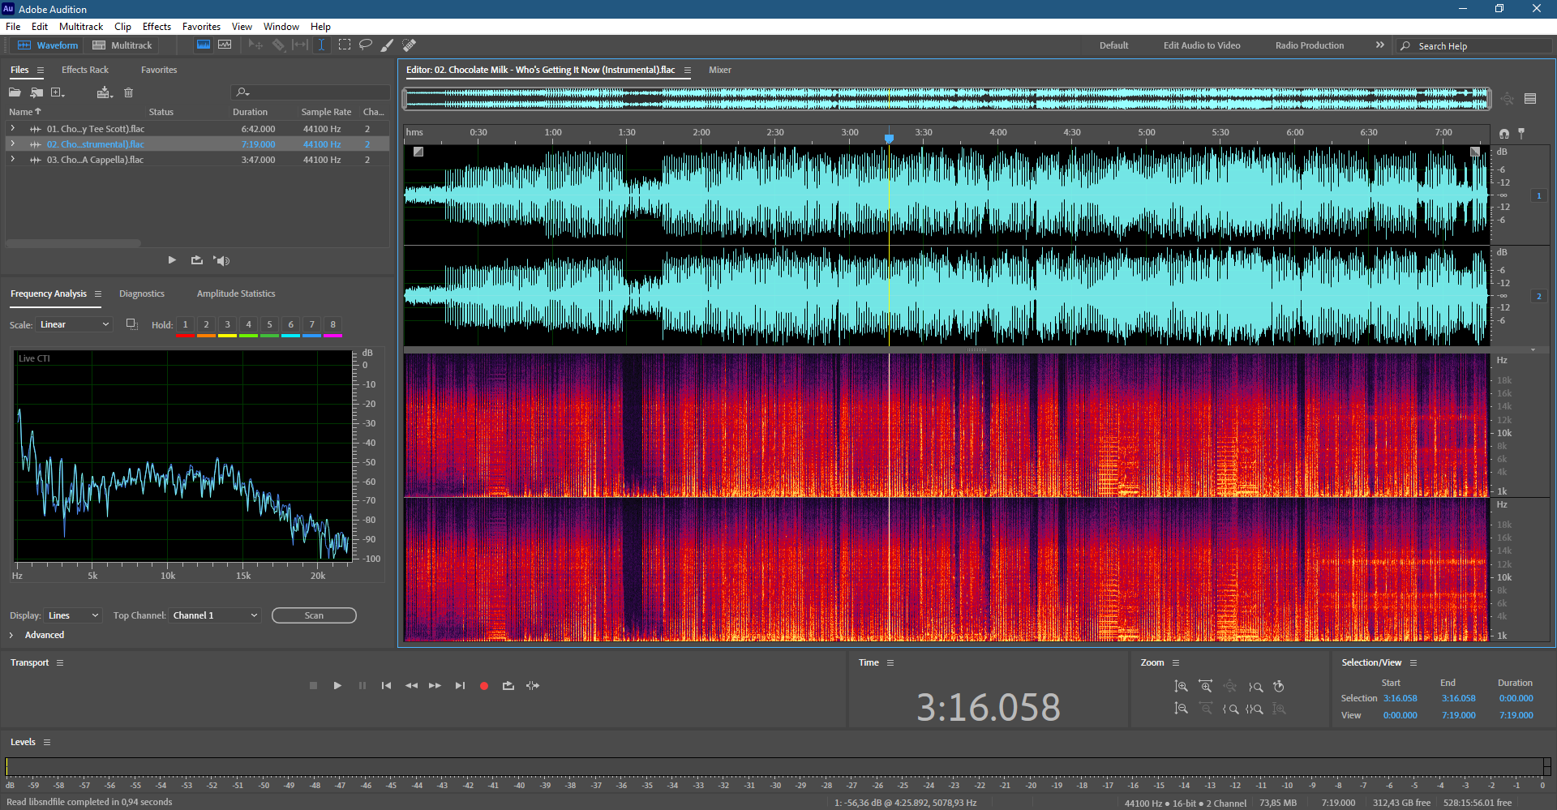Expand the 02. Cho...strumental).flac file row
Image resolution: width=1557 pixels, height=810 pixels.
click(12, 144)
